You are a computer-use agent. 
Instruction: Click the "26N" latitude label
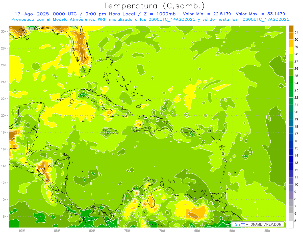click(x=4, y=65)
